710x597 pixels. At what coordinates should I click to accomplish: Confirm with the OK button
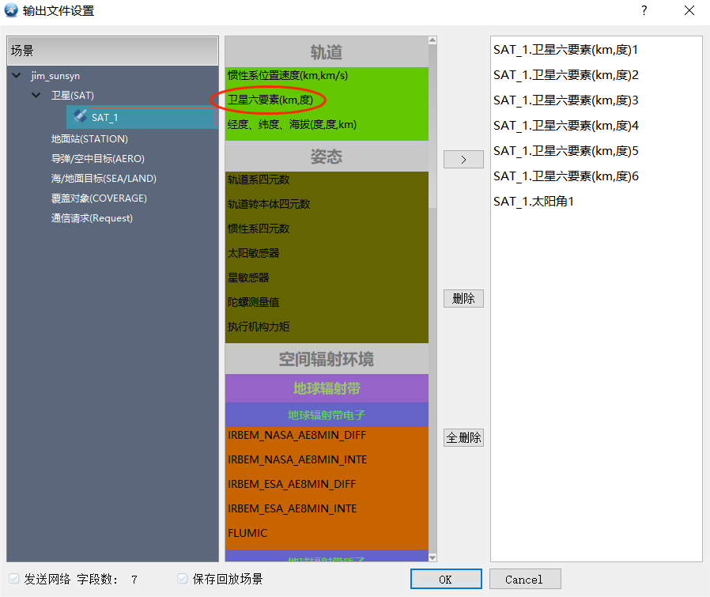pyautogui.click(x=446, y=579)
